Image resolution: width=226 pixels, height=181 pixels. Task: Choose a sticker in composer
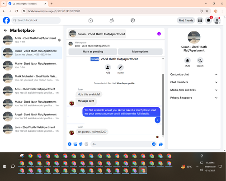81,144
